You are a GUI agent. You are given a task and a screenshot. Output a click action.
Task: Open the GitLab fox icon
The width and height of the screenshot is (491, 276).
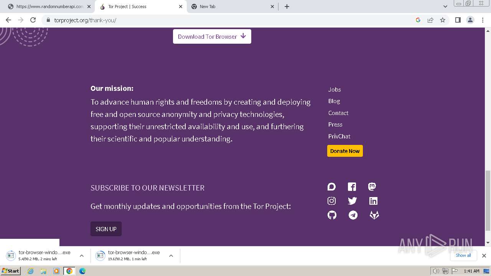tap(374, 215)
